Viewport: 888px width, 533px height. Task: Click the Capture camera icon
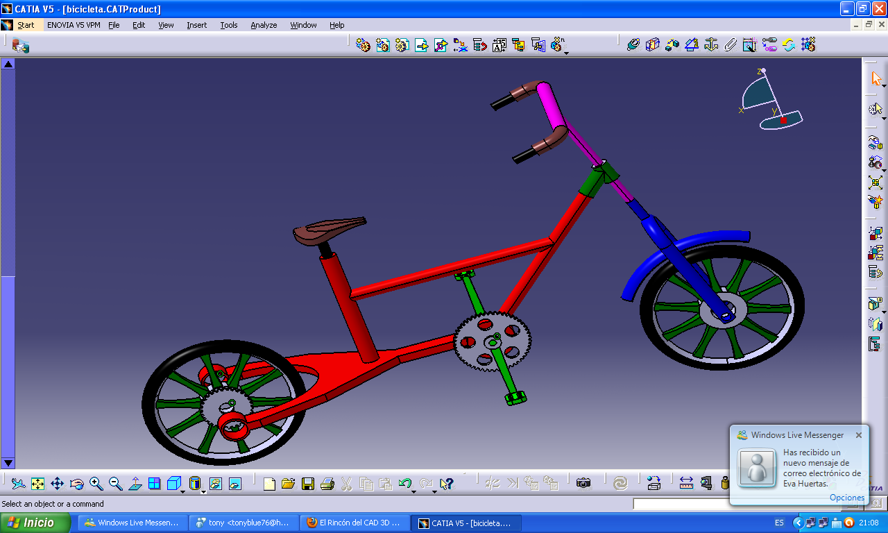(x=583, y=483)
